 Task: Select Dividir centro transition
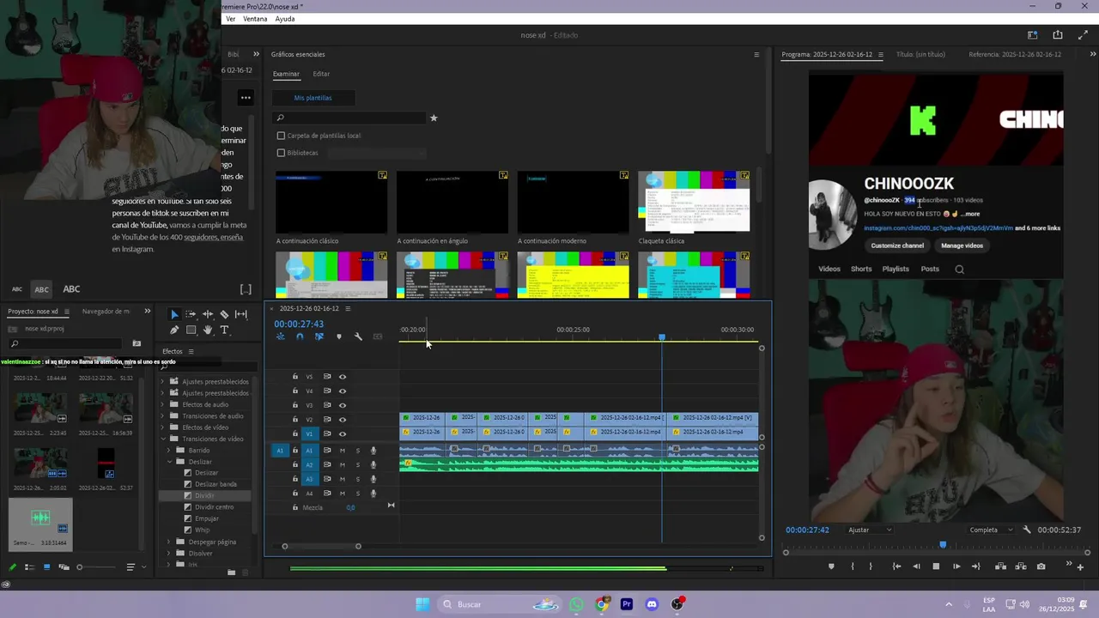[214, 507]
